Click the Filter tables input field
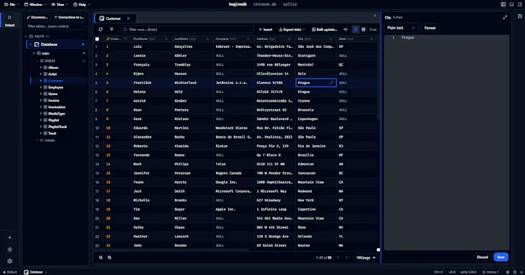The height and width of the screenshot is (275, 525). [x=55, y=26]
